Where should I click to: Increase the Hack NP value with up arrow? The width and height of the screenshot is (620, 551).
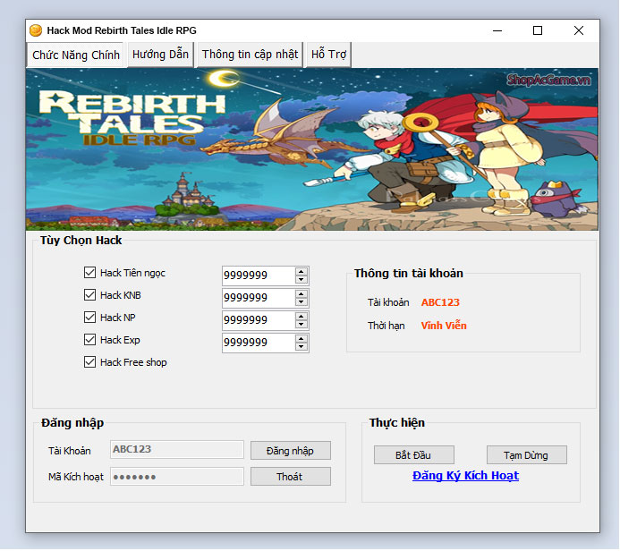[302, 317]
